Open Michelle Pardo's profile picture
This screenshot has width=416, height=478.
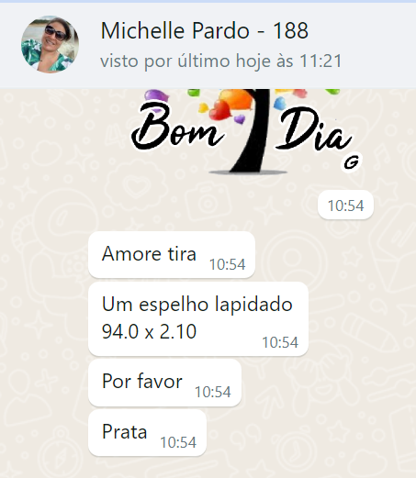pyautogui.click(x=50, y=44)
